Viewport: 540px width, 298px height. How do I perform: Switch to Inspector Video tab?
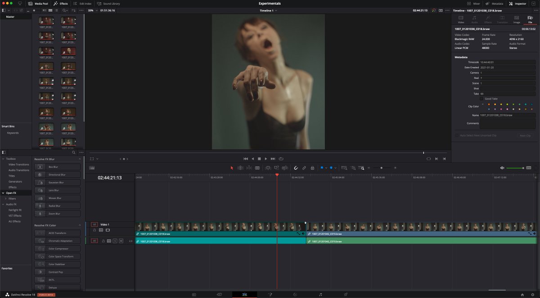(x=461, y=19)
